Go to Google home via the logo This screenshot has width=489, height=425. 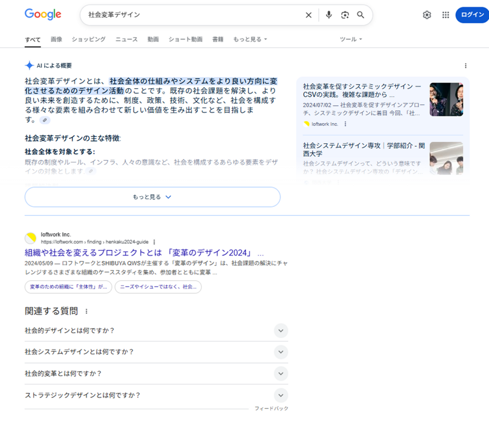43,15
